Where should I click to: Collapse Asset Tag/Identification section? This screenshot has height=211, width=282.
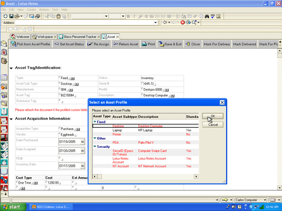pyautogui.click(x=11, y=68)
